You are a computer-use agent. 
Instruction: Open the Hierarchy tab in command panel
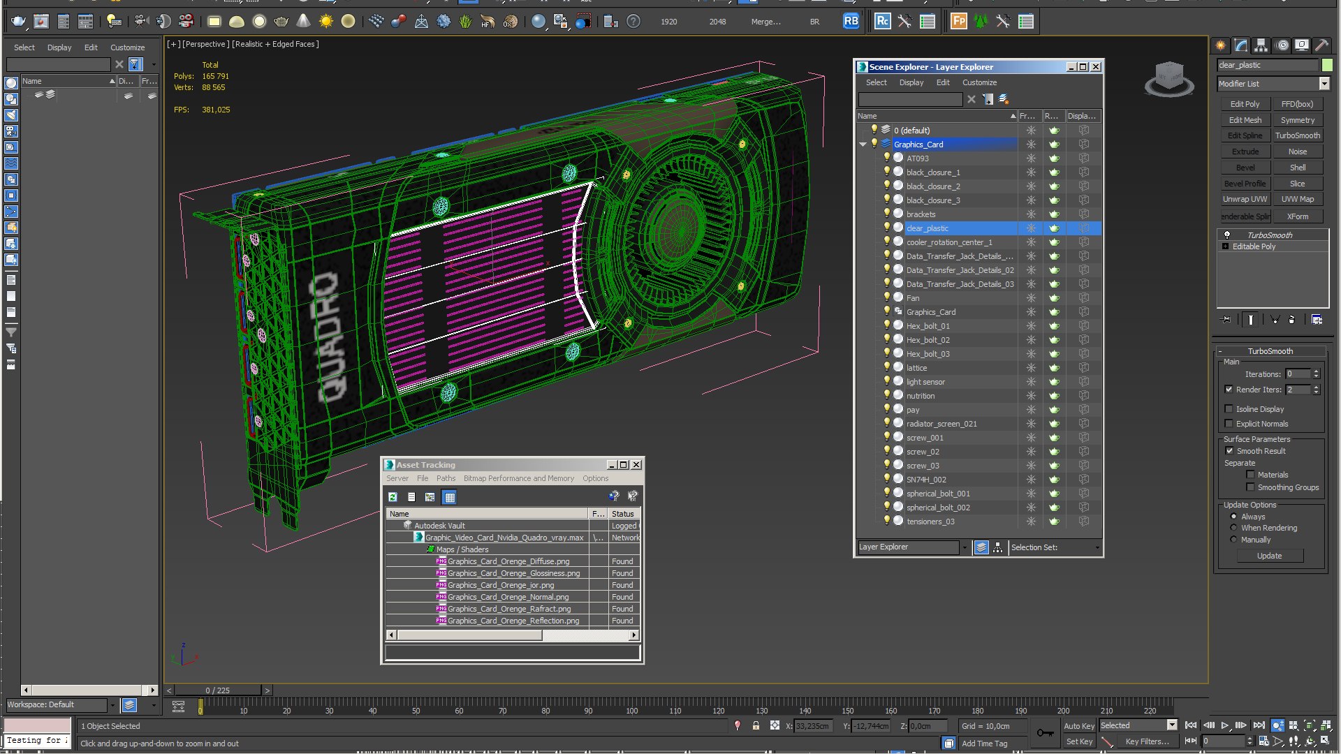pyautogui.click(x=1261, y=45)
